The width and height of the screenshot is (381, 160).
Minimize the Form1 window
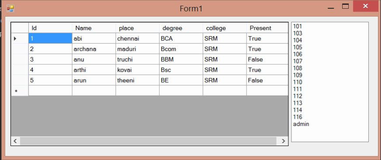pos(331,6)
